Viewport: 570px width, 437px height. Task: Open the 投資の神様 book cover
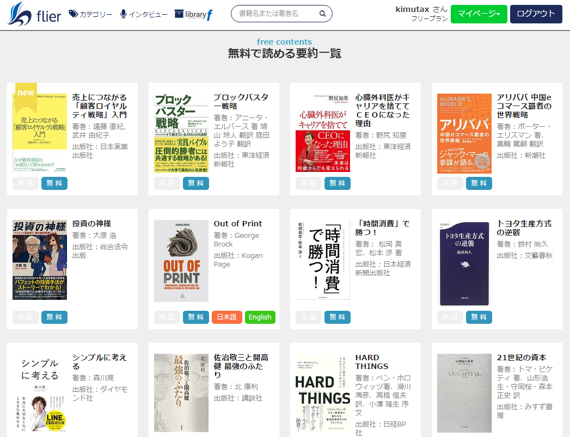pos(40,260)
